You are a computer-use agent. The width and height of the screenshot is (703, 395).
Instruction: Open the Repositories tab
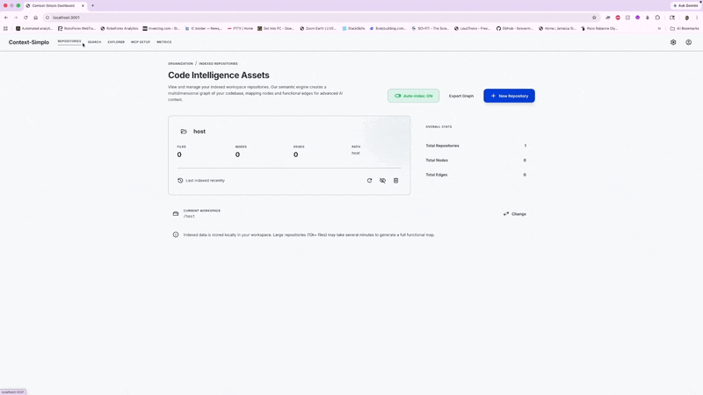coord(69,41)
